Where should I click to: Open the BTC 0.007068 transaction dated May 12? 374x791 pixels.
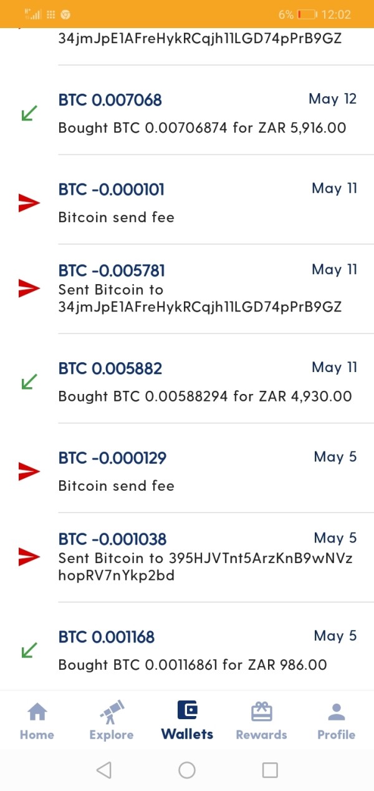coord(206,114)
